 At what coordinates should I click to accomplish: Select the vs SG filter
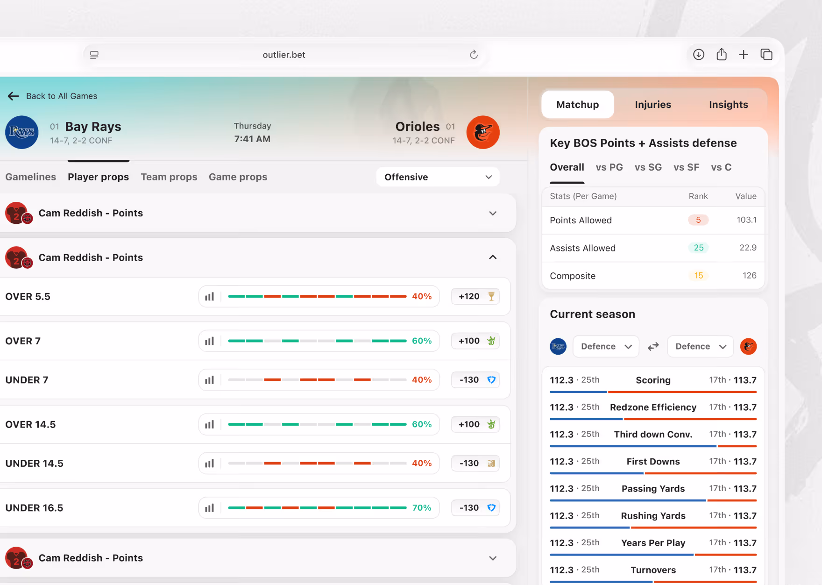click(x=648, y=167)
